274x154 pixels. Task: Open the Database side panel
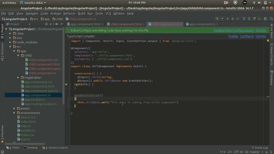tap(272, 77)
